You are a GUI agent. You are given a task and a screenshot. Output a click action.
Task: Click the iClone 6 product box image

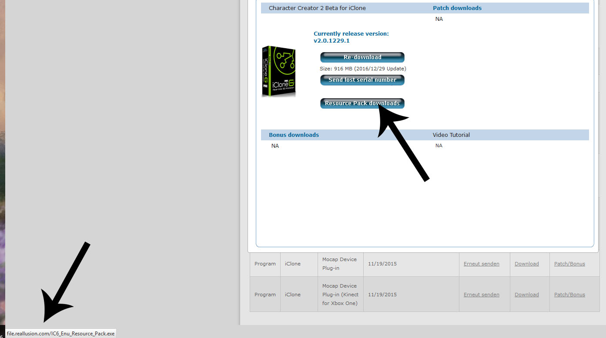(x=279, y=71)
